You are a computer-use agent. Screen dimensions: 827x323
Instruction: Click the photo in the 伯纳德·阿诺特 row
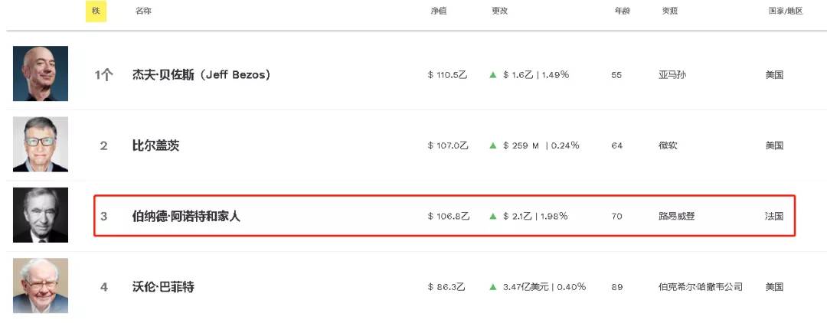point(41,215)
